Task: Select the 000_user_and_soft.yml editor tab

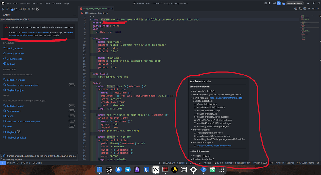Action: [x=96, y=8]
